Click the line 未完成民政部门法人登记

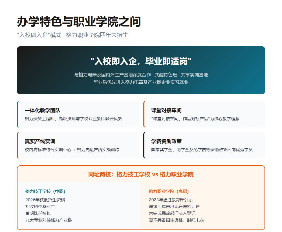coord(172,213)
